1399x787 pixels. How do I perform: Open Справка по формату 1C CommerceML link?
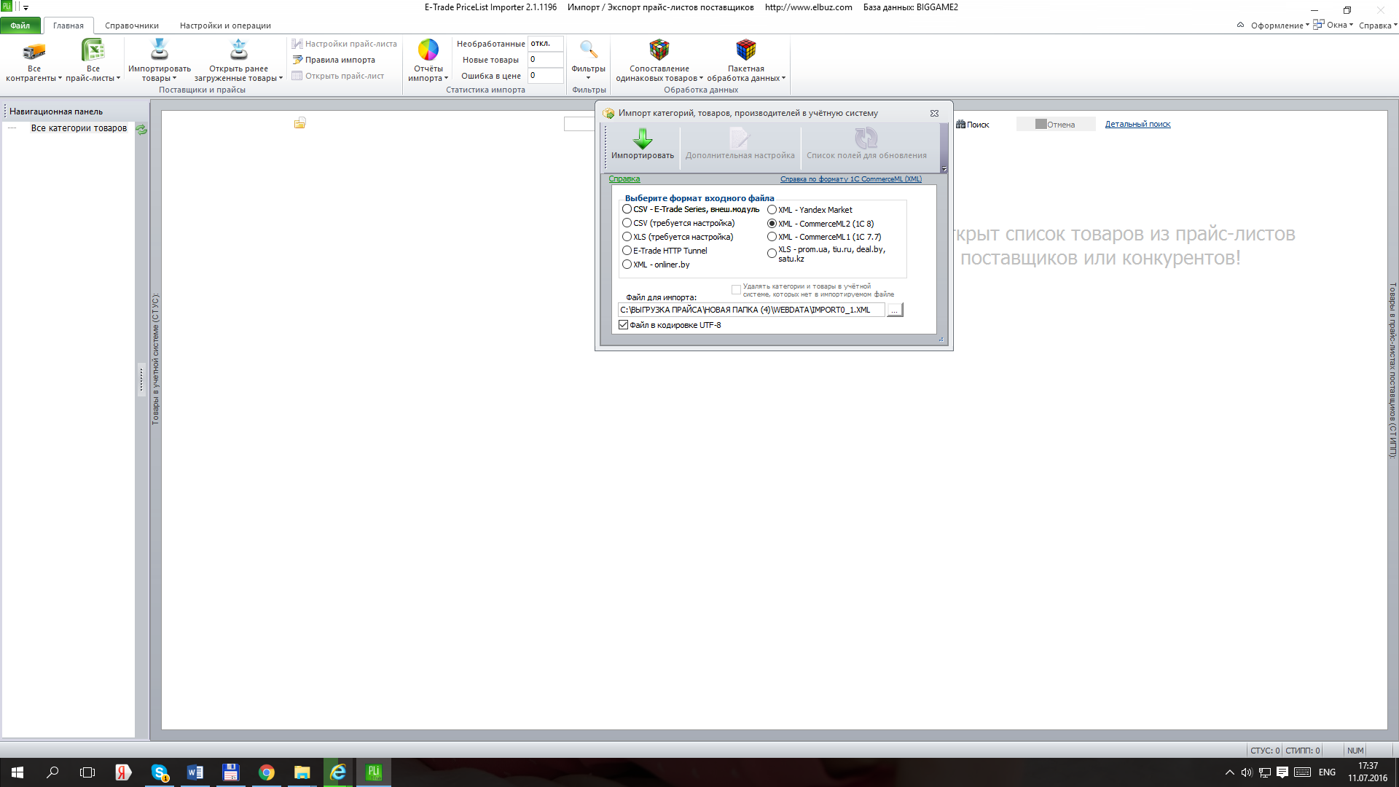point(850,179)
